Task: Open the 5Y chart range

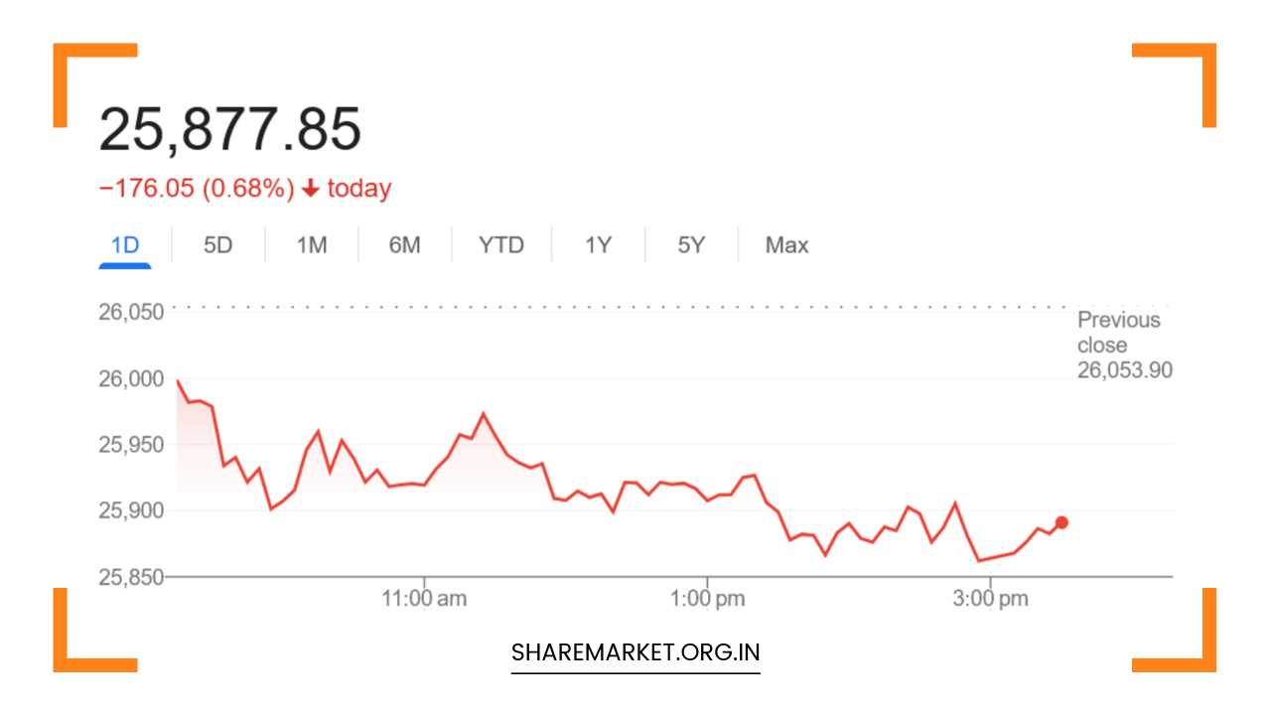Action: pos(691,245)
